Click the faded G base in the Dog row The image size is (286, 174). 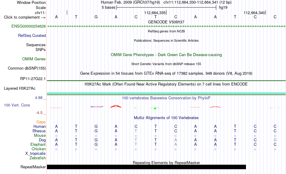275,140
